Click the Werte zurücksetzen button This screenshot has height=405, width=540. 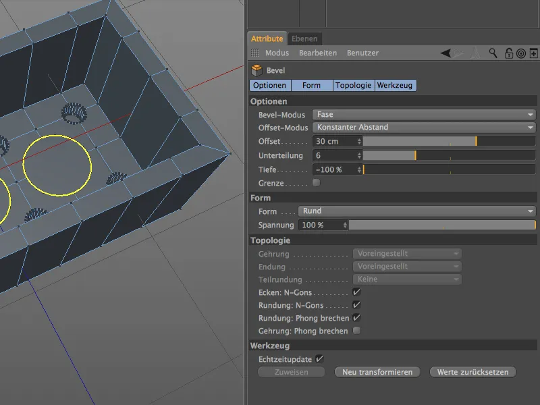(473, 372)
